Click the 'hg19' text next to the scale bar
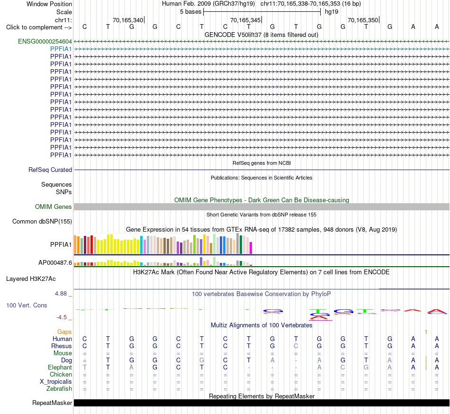 [332, 12]
